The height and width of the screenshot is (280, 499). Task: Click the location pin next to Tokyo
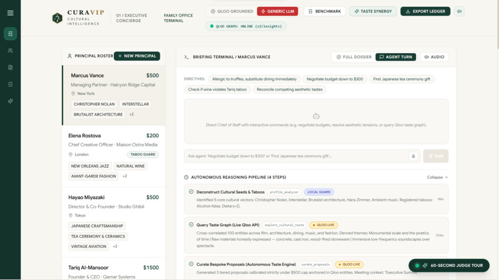point(71,216)
